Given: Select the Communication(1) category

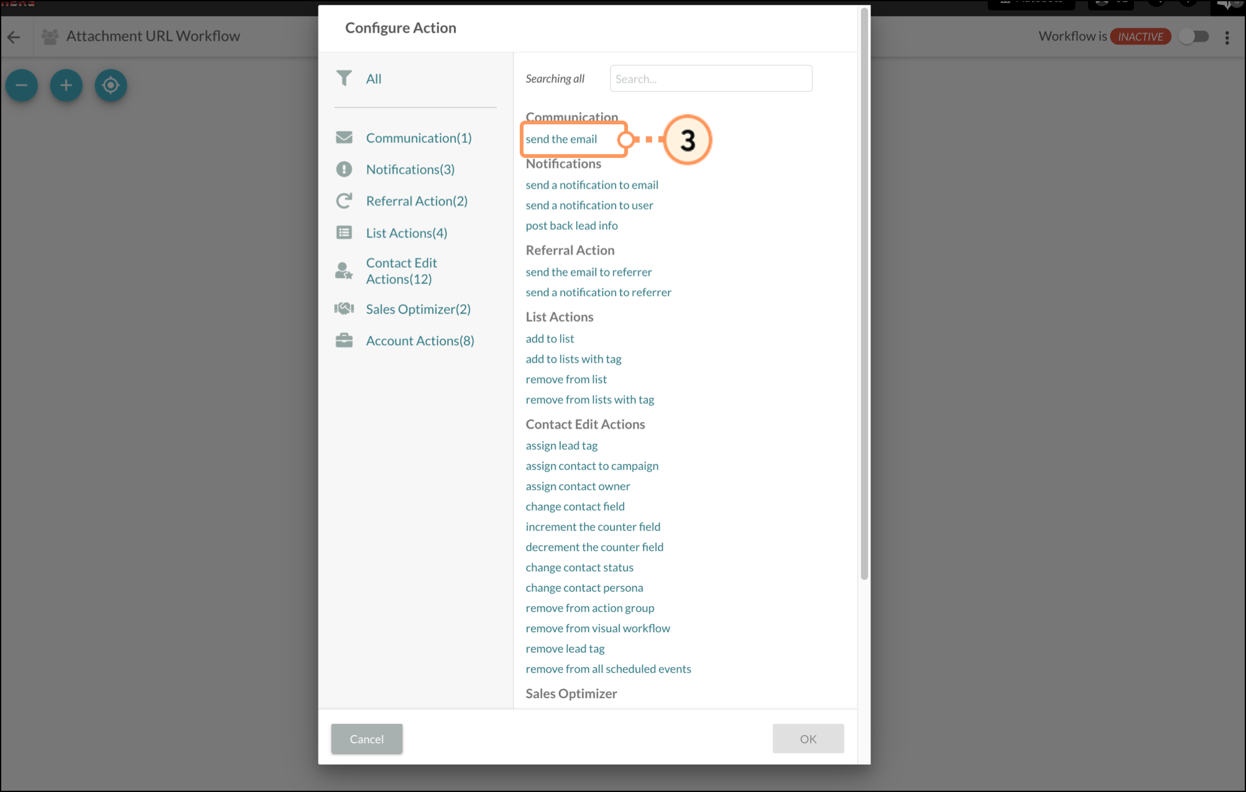Looking at the screenshot, I should click(419, 138).
